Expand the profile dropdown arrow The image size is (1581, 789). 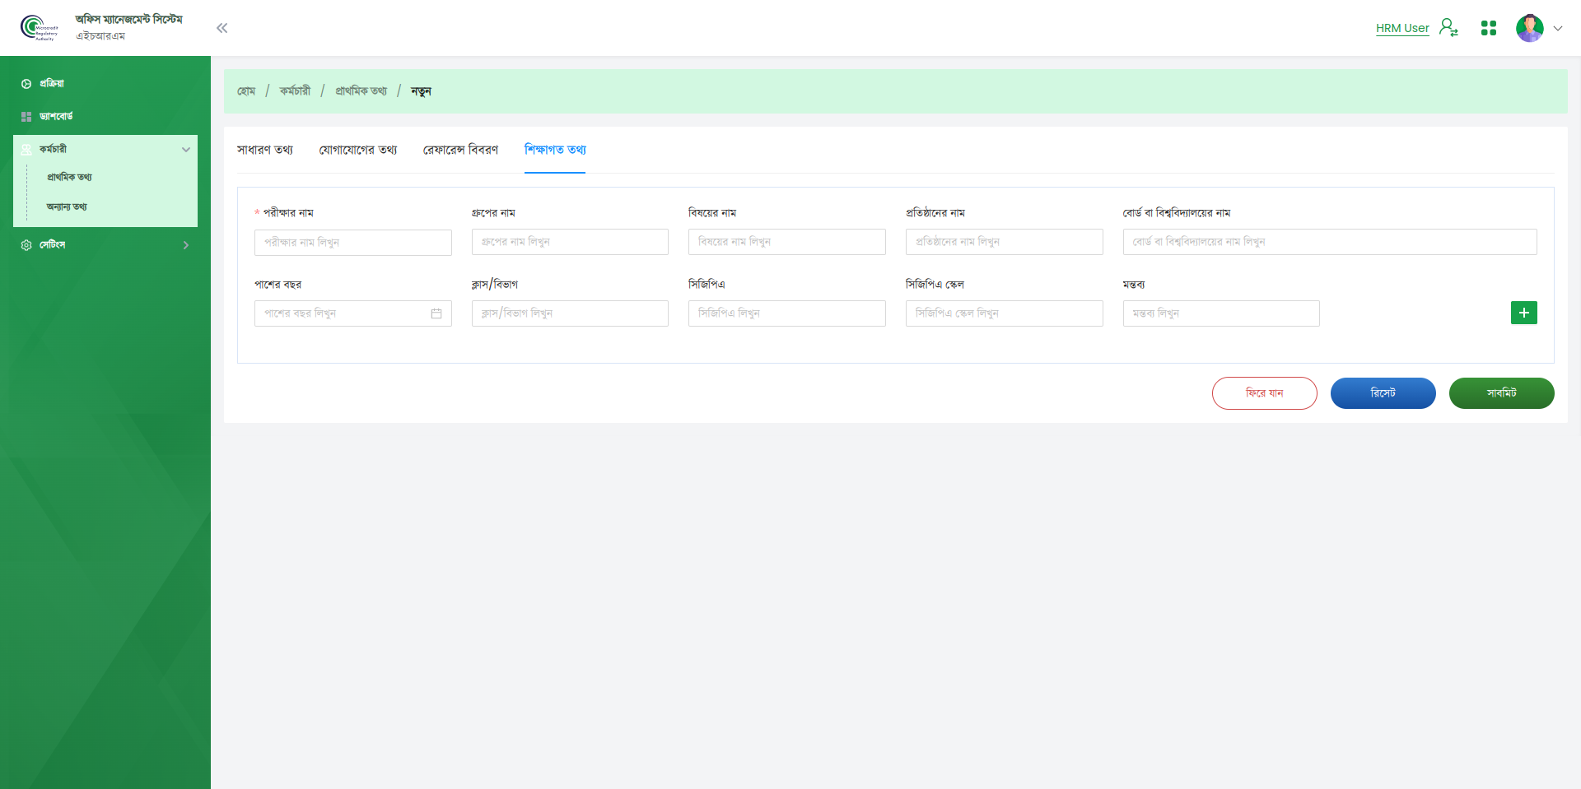pos(1558,28)
